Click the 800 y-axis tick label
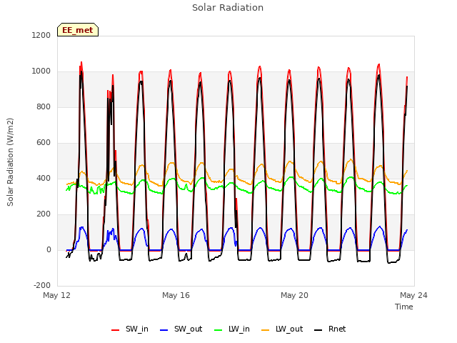 click(44, 107)
